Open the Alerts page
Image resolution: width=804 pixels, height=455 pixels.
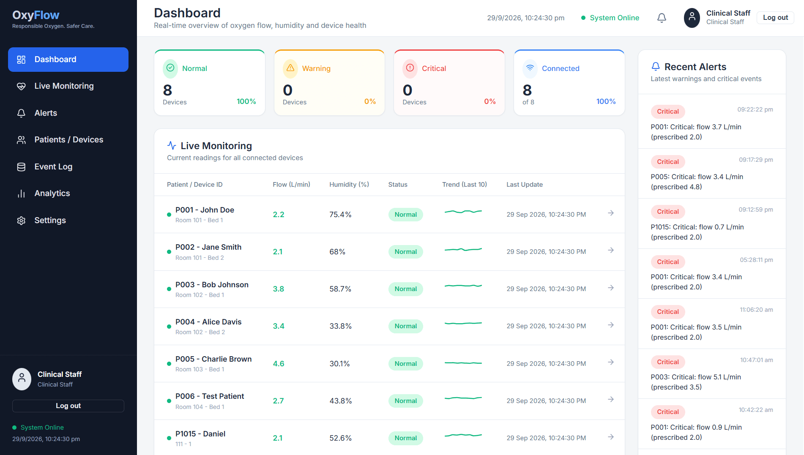[68, 113]
